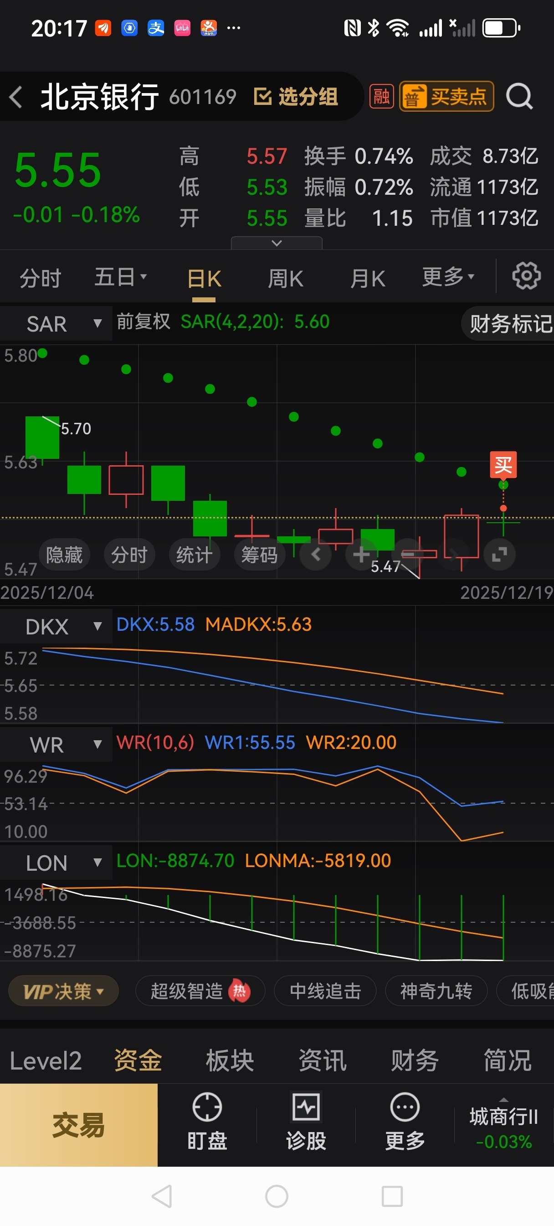Open the 财务 finance tab
This screenshot has width=554, height=1226.
[x=415, y=1061]
